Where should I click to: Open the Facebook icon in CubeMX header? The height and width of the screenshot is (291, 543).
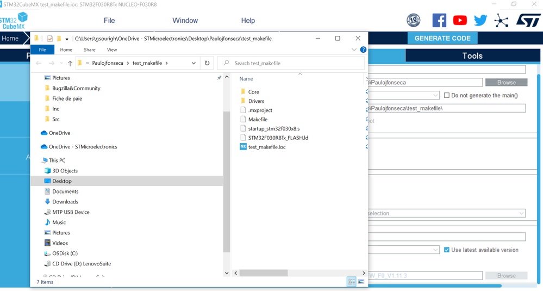coord(439,21)
